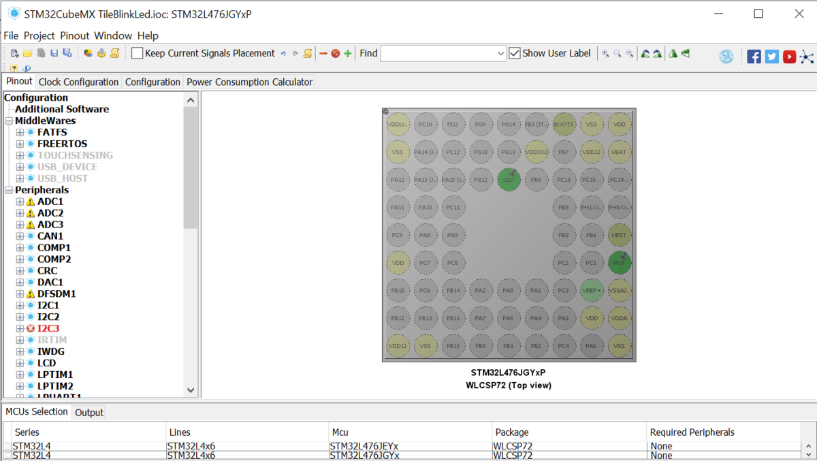
Task: Open the Pinout menu
Action: coord(74,35)
